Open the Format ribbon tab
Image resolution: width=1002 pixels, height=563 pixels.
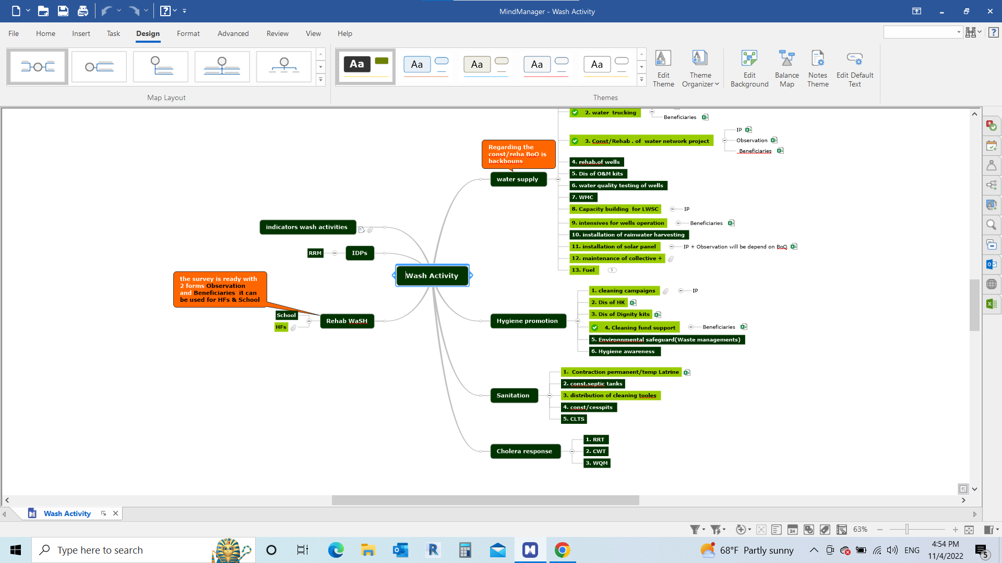[188, 33]
